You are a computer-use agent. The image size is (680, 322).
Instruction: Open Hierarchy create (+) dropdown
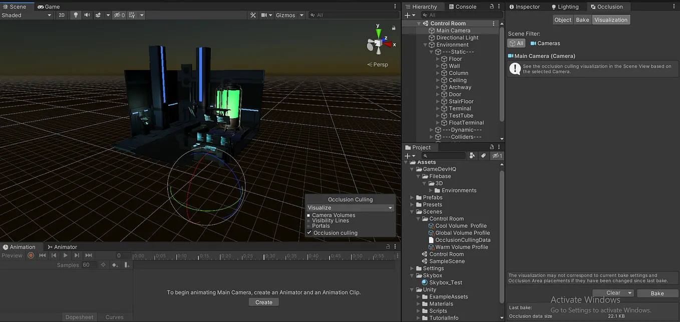pyautogui.click(x=410, y=16)
